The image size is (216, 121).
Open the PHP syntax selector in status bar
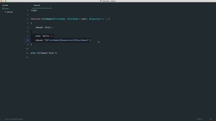(x=211, y=119)
